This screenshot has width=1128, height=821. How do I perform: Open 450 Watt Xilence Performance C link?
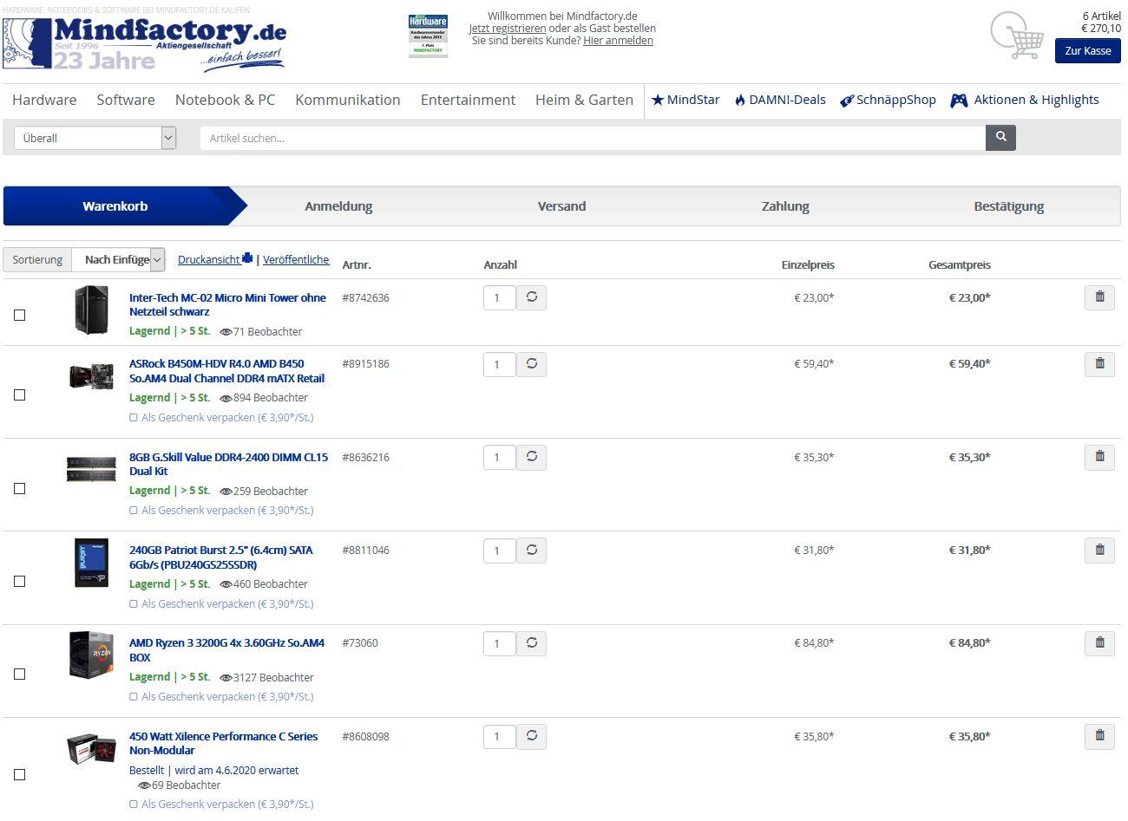point(223,743)
